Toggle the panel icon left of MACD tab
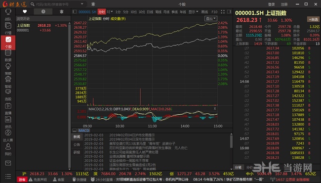The height and width of the screenshot is (183, 321). 75,131
